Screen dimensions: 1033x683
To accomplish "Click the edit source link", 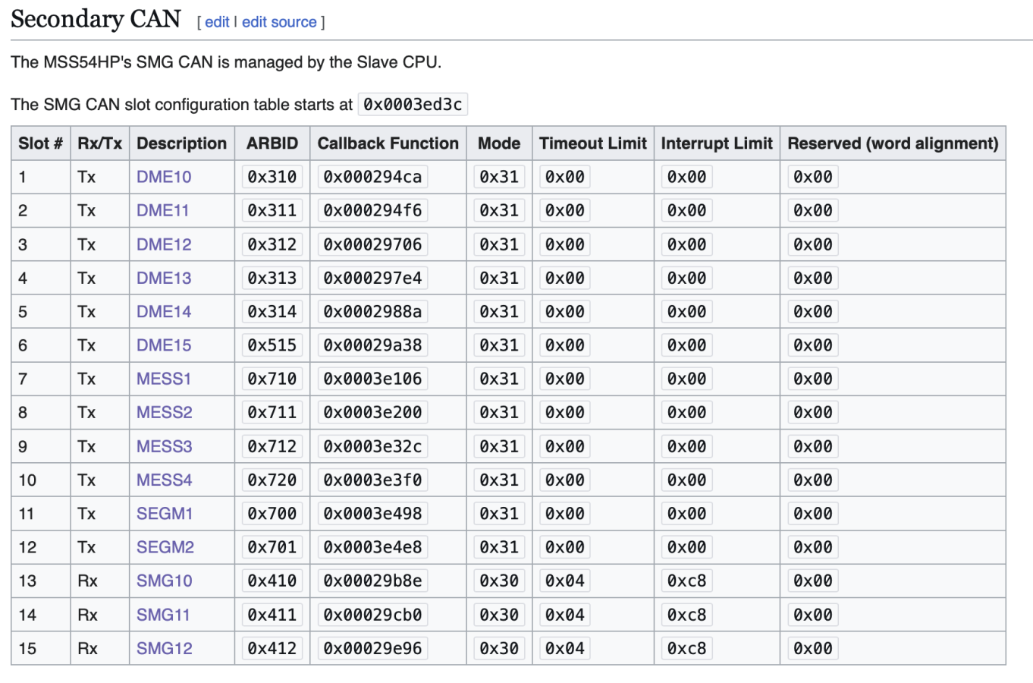I will [x=280, y=22].
